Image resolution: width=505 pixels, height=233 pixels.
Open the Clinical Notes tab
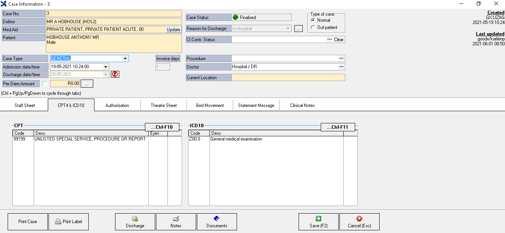tap(302, 105)
